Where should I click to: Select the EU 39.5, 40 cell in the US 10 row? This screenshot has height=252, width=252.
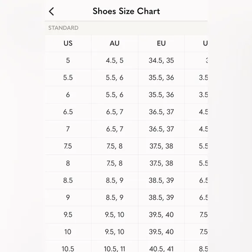[161, 232]
